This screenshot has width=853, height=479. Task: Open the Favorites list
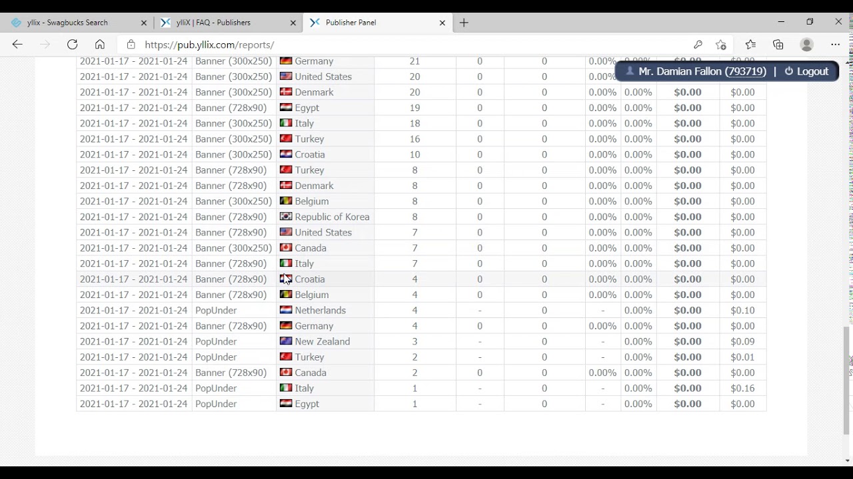coord(750,45)
